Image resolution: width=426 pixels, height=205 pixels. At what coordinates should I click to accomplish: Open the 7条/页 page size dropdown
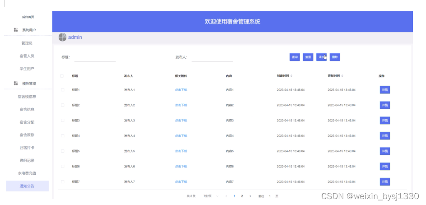[210, 196]
